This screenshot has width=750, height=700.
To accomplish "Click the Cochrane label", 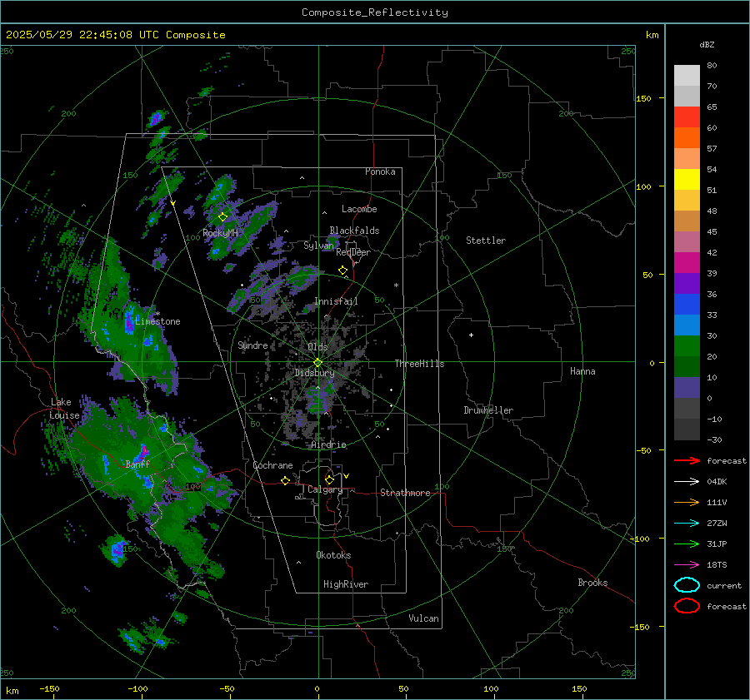I will [272, 465].
